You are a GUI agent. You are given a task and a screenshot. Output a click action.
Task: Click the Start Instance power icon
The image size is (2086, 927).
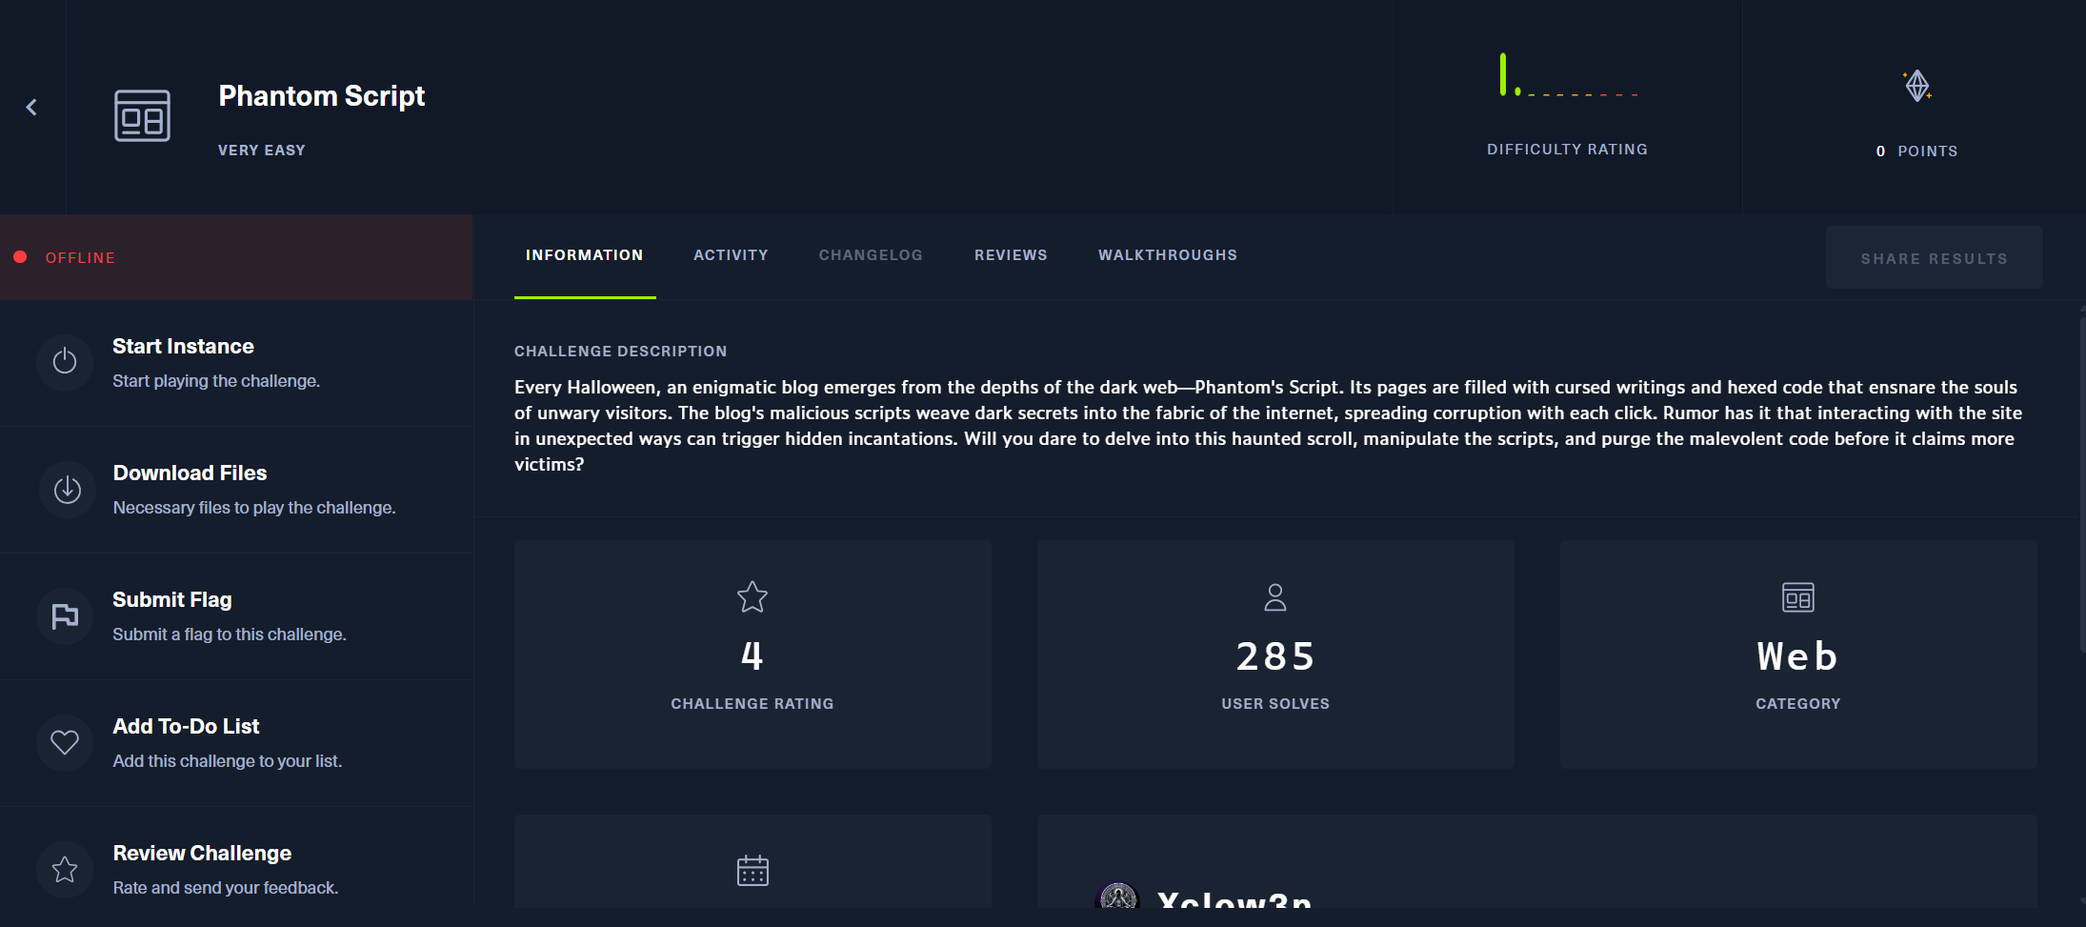(x=65, y=361)
